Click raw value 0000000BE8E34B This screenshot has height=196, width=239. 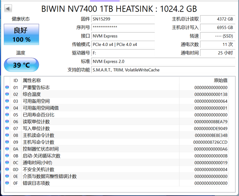click(211, 136)
